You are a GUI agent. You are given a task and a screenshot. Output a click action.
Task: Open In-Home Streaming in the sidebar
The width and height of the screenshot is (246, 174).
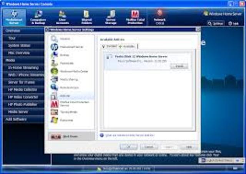23,68
